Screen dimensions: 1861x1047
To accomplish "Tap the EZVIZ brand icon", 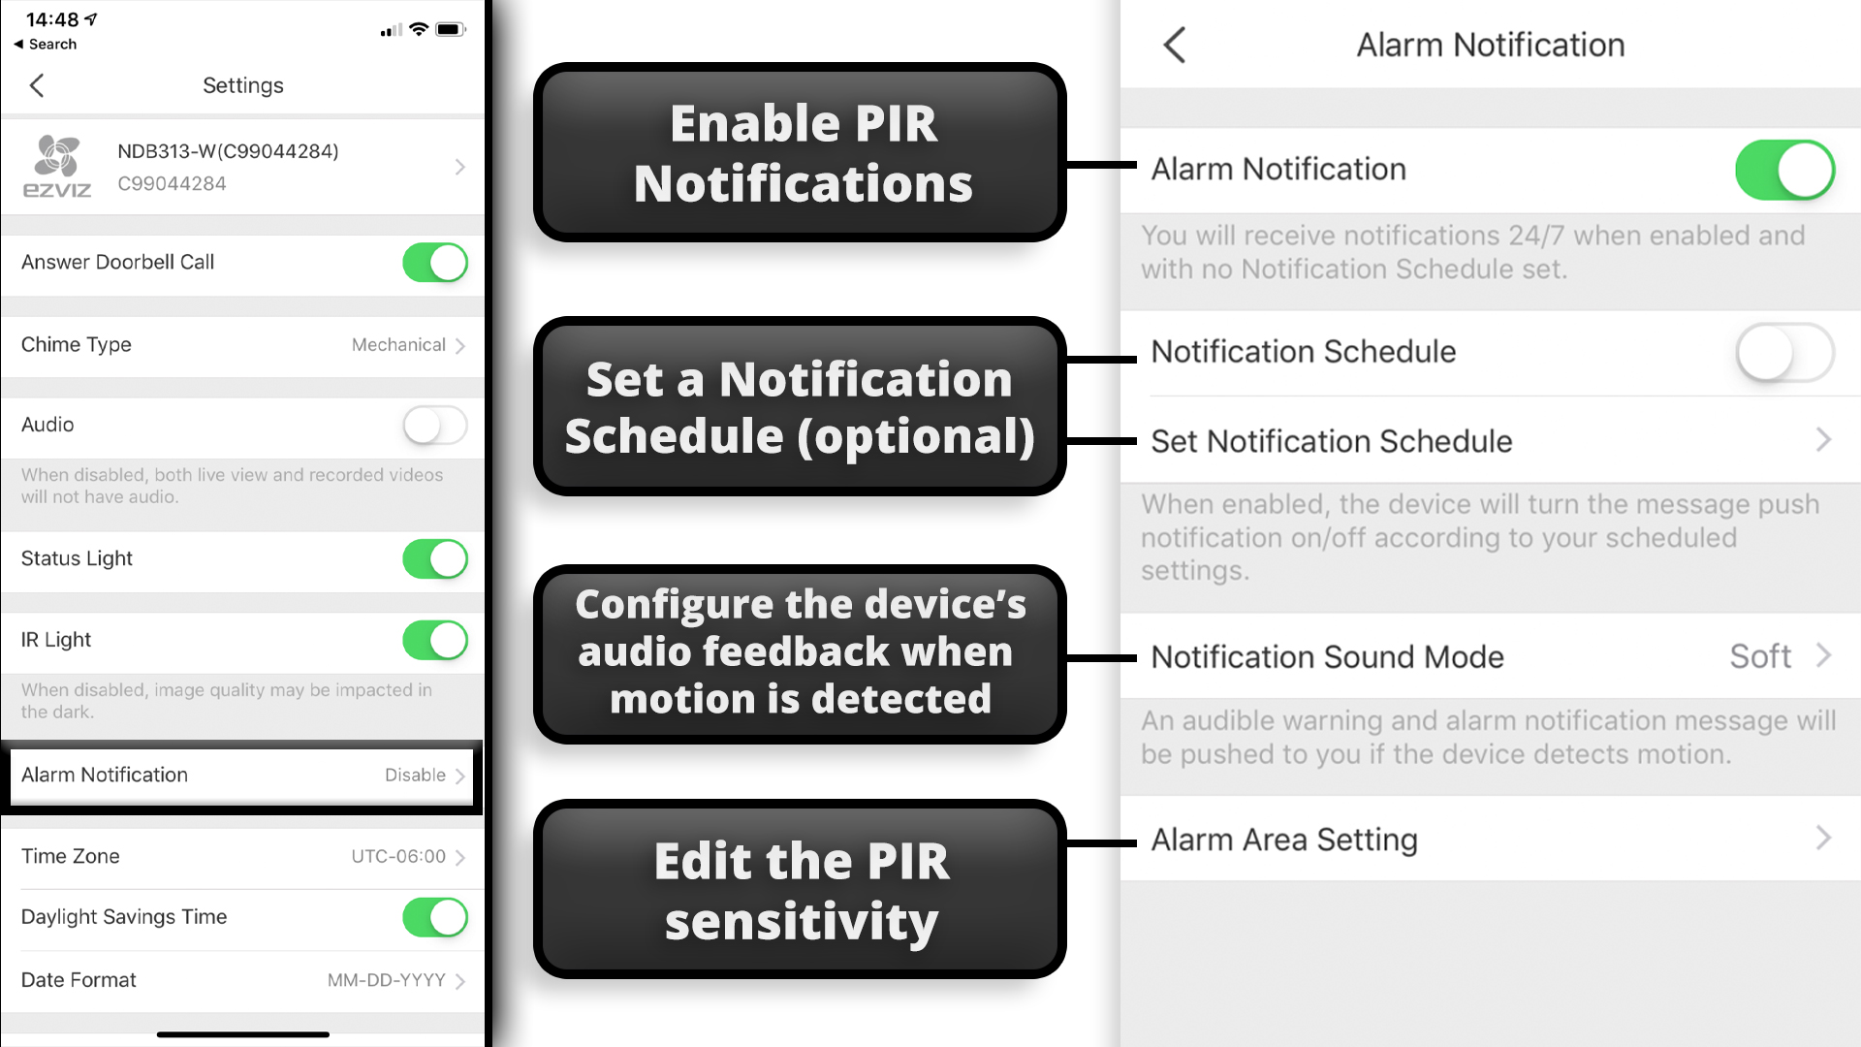I will pos(56,164).
